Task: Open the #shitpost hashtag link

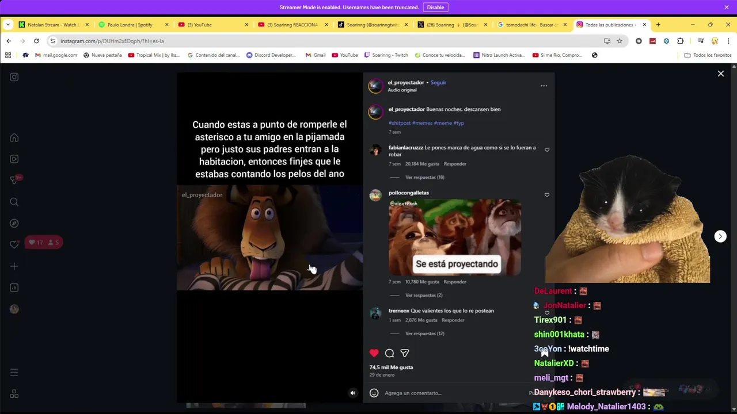Action: (x=400, y=123)
